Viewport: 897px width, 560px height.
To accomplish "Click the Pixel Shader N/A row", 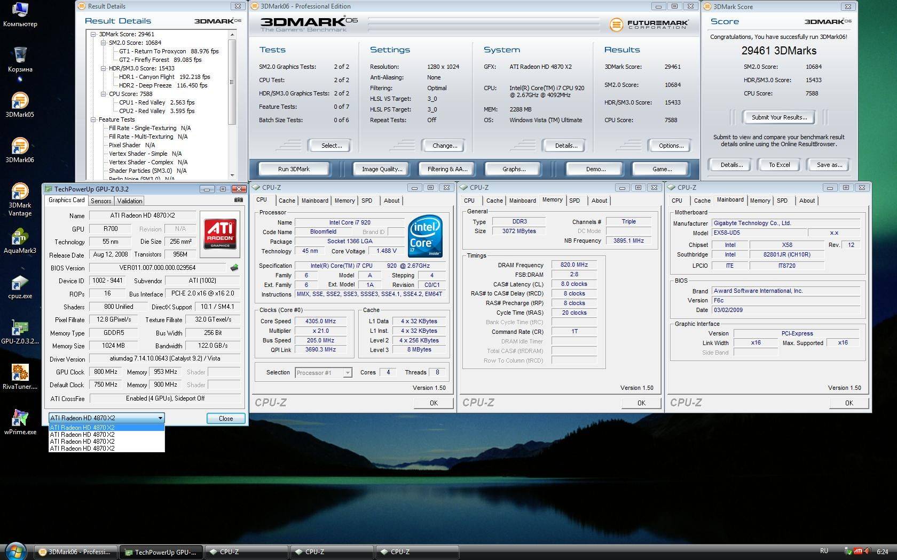I will coord(132,145).
